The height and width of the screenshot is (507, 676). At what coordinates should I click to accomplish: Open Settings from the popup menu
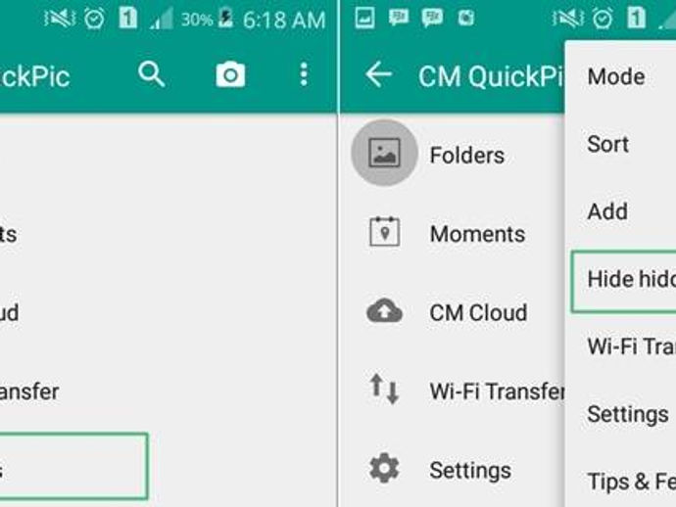628,414
